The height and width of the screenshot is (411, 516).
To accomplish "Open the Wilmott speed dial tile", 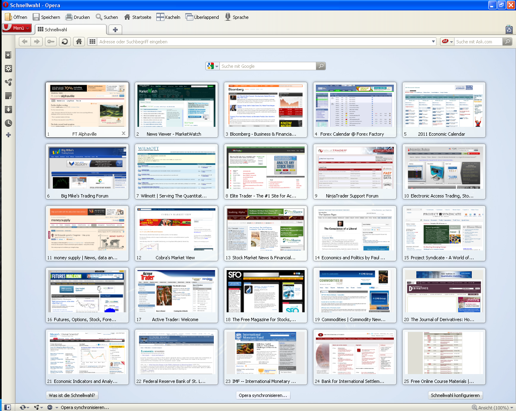I will (176, 172).
